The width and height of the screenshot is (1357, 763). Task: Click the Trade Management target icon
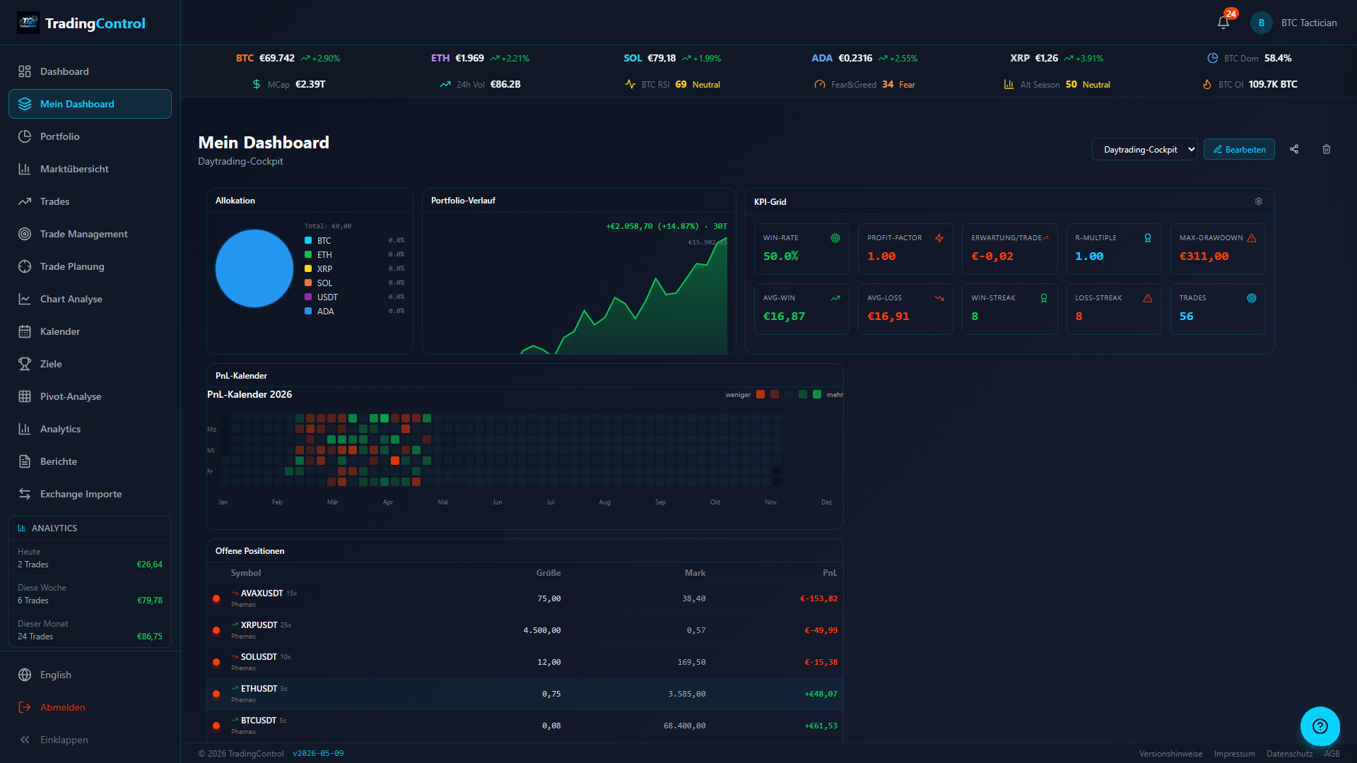pyautogui.click(x=25, y=234)
